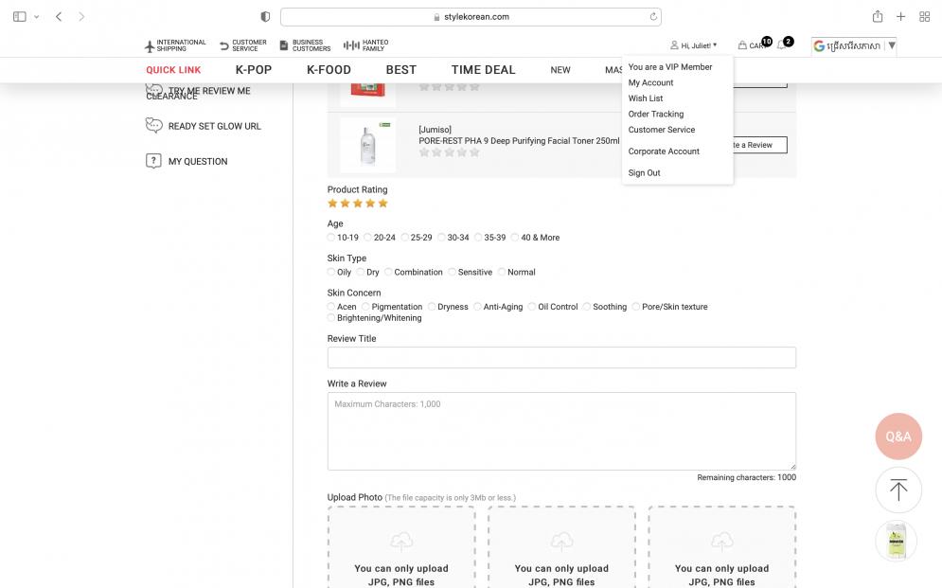Expand the Hi, Juliet! account dropdown
Screen dimensions: 942x588
(x=694, y=45)
